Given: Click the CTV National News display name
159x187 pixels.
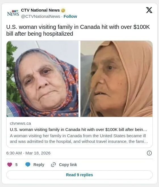Looking at the screenshot, I should (40, 10).
